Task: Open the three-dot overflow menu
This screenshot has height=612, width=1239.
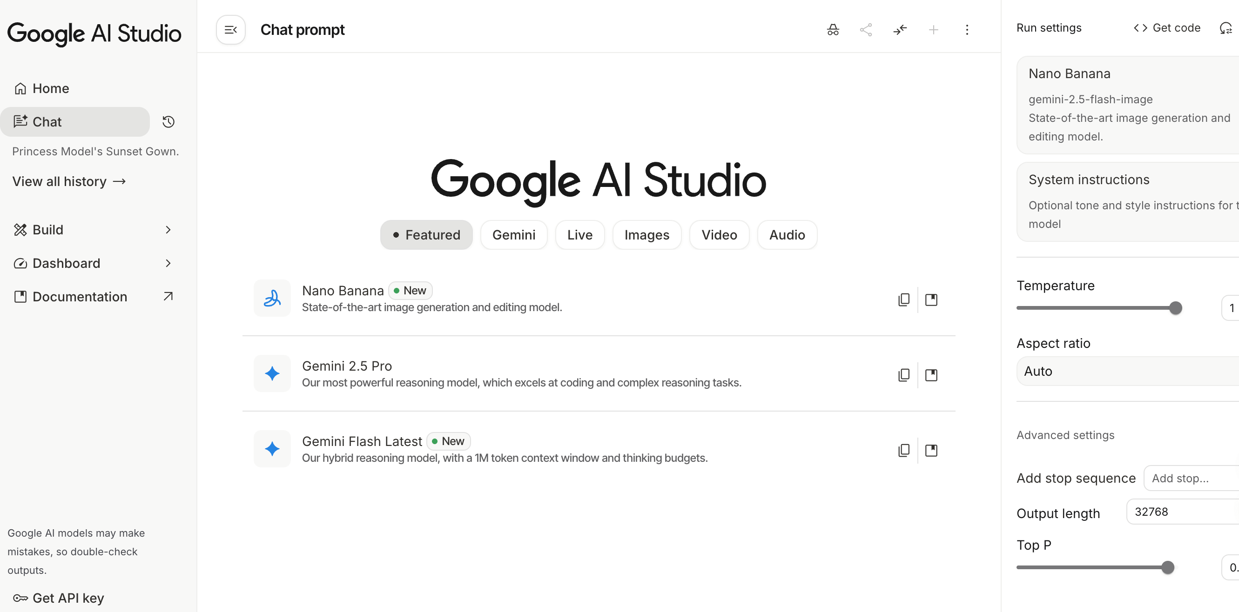Action: (967, 29)
